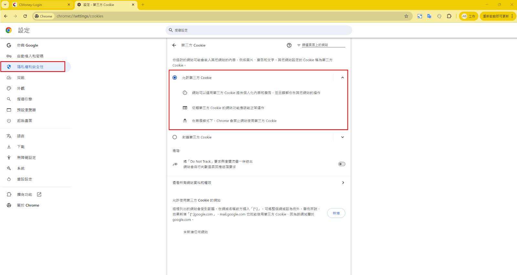Open the 工作 profile avatar button

pyautogui.click(x=469, y=16)
